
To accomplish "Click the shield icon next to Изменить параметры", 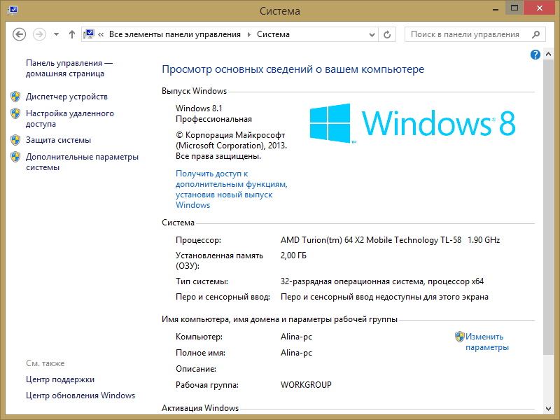I will [460, 337].
